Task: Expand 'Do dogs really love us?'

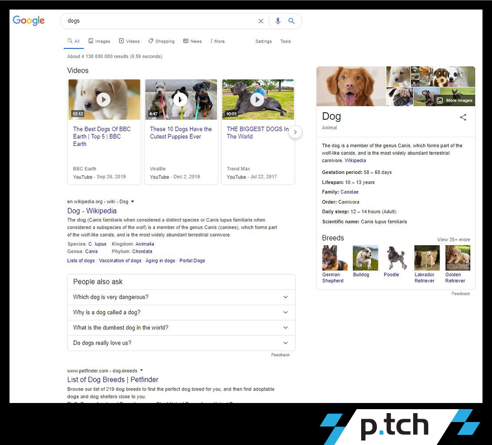Action: 181,343
